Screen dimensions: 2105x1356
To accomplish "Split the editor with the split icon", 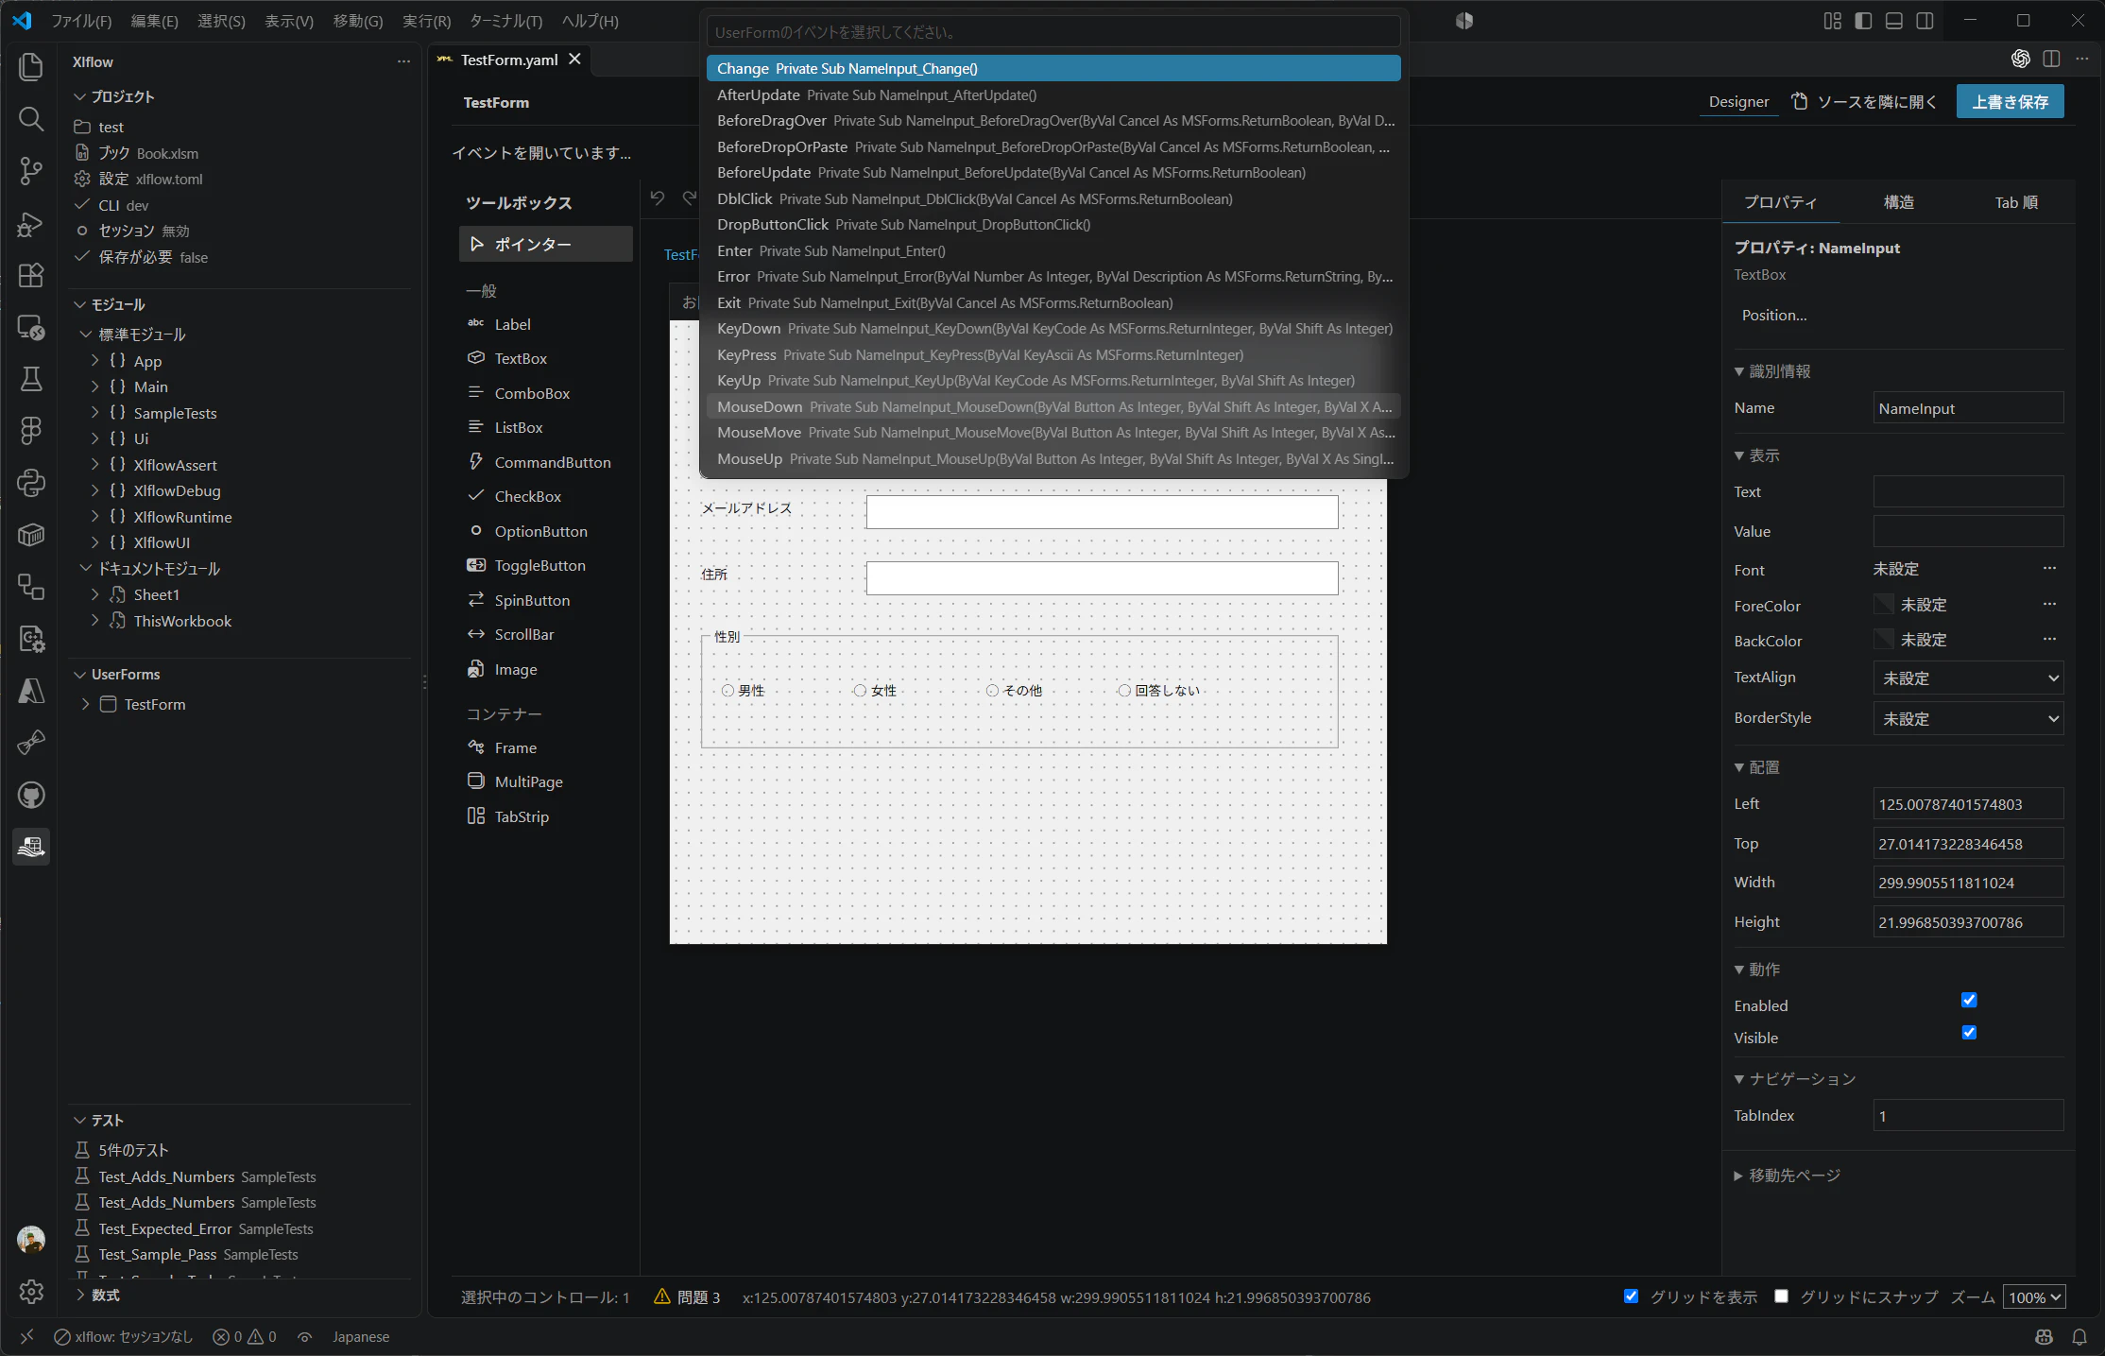I will 2051,59.
